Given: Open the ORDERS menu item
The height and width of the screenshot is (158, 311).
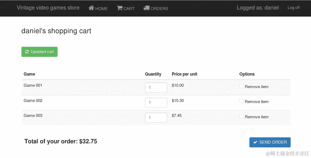Looking at the screenshot, I should click(x=159, y=9).
